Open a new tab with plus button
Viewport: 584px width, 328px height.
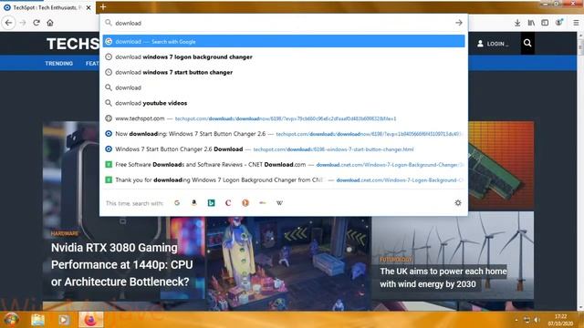(x=103, y=7)
